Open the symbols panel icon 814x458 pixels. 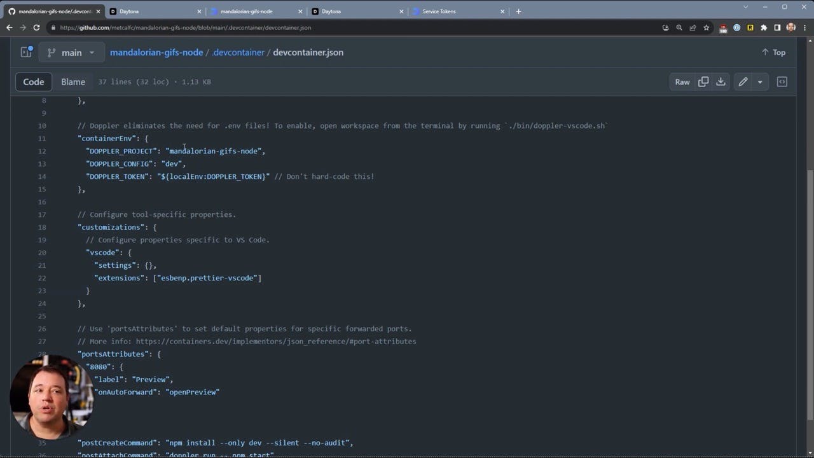[782, 81]
